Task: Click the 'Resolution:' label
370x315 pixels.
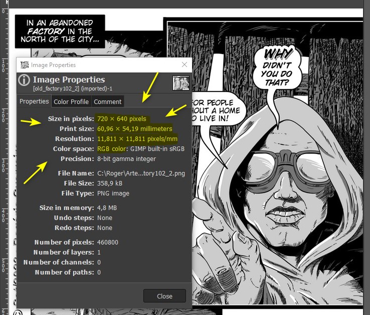Action: coord(75,139)
